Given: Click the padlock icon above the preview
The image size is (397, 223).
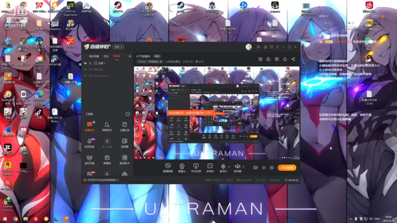Looking at the screenshot, I should 268,59.
